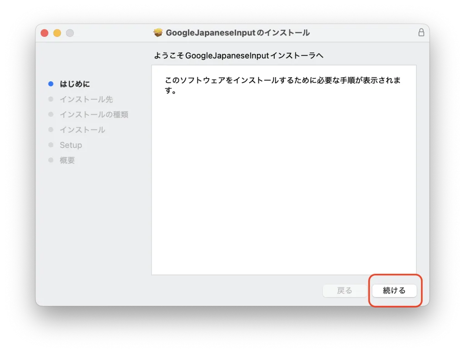Screen dimensions: 465x353
Task: Click the ようこそ GoogleJapaneseInput heading
Action: pyautogui.click(x=238, y=55)
